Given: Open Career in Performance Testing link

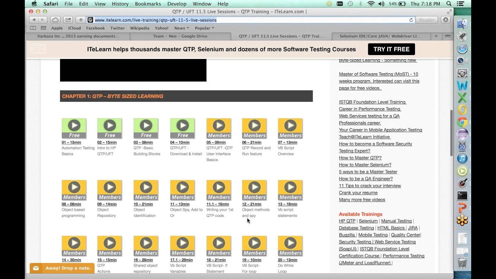Looking at the screenshot, I should (370, 109).
